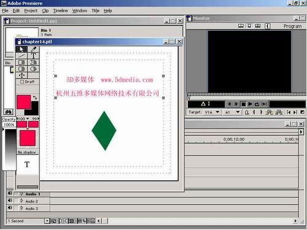
Task: Click the red object color swatch
Action: (23, 102)
